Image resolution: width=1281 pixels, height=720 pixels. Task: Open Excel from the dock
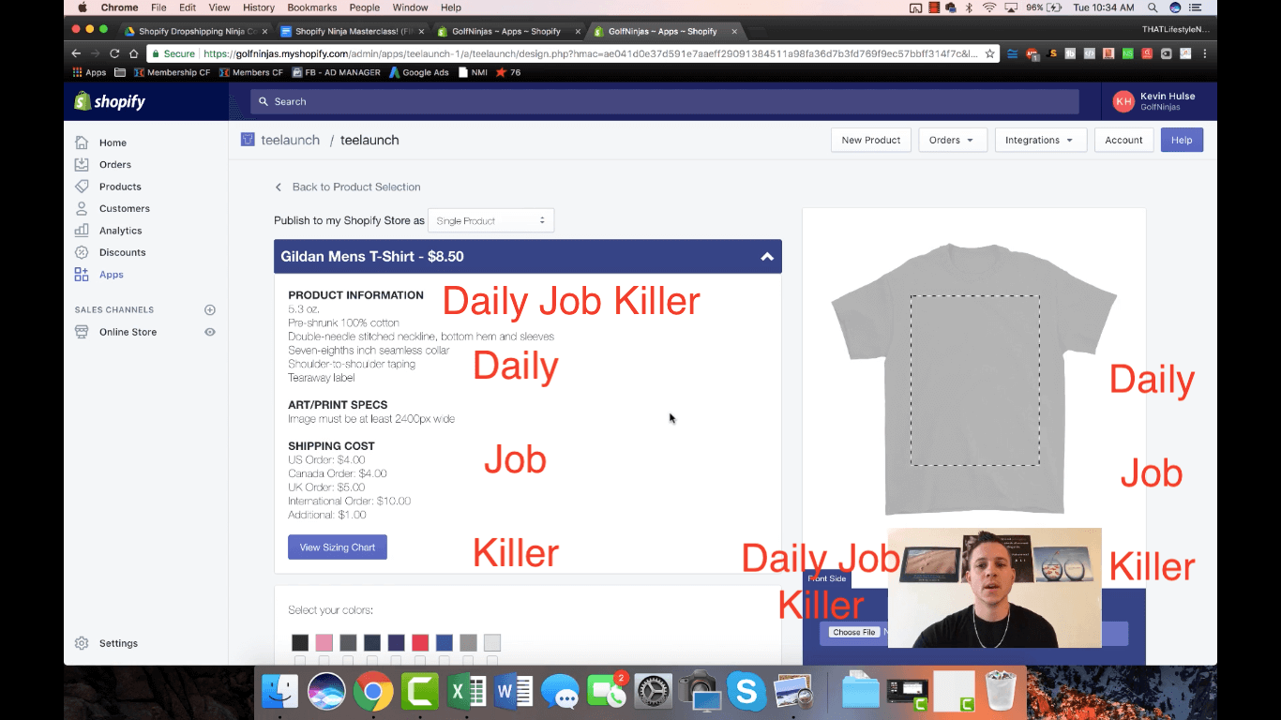point(467,693)
